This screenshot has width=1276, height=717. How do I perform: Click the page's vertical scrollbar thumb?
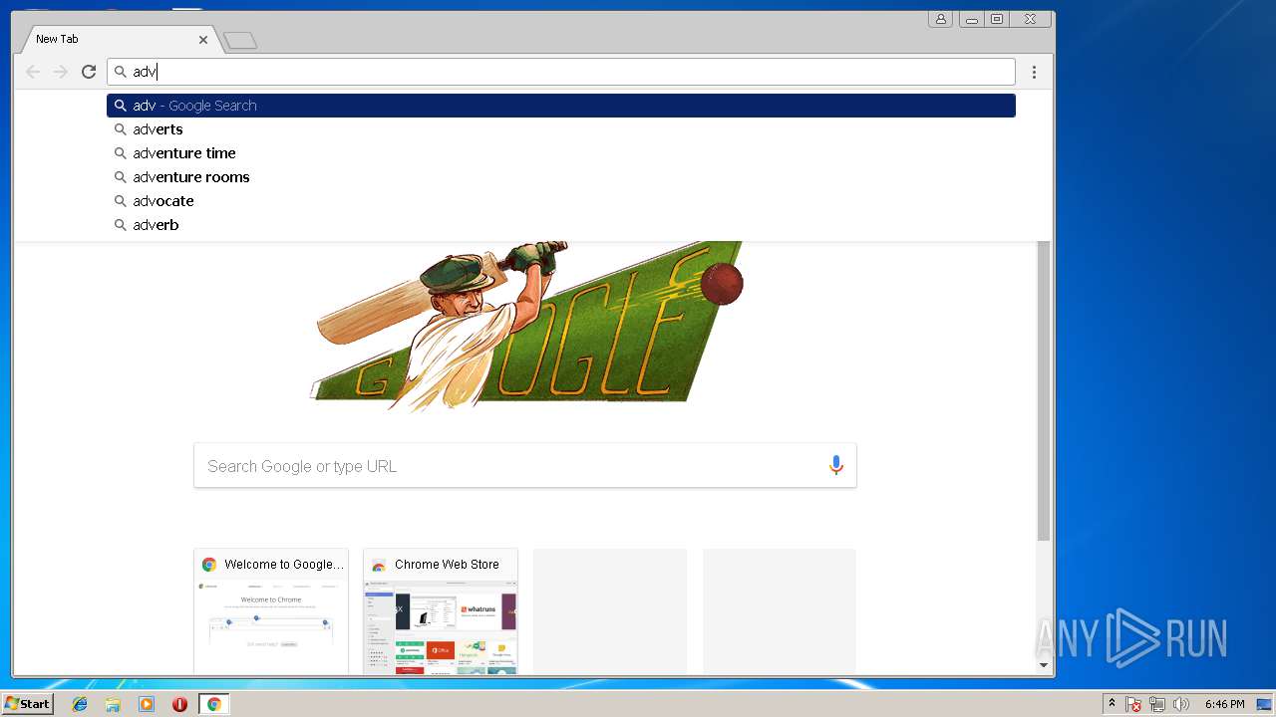click(x=1044, y=390)
